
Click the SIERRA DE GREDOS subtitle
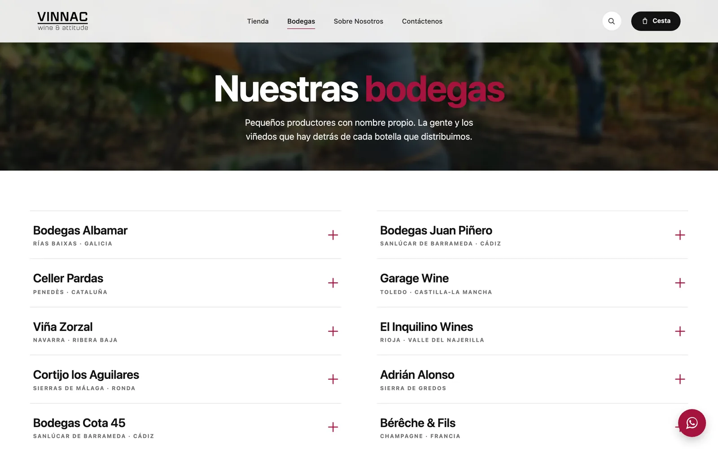[x=413, y=388]
